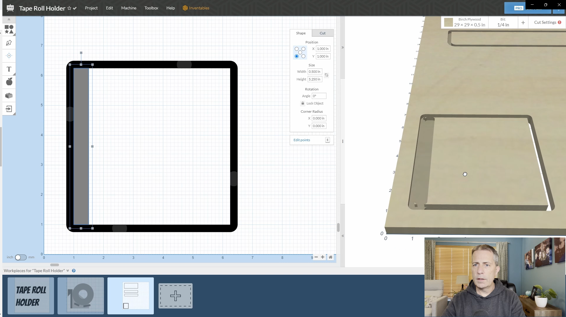The width and height of the screenshot is (566, 317).
Task: Open the Machine menu
Action: [129, 8]
